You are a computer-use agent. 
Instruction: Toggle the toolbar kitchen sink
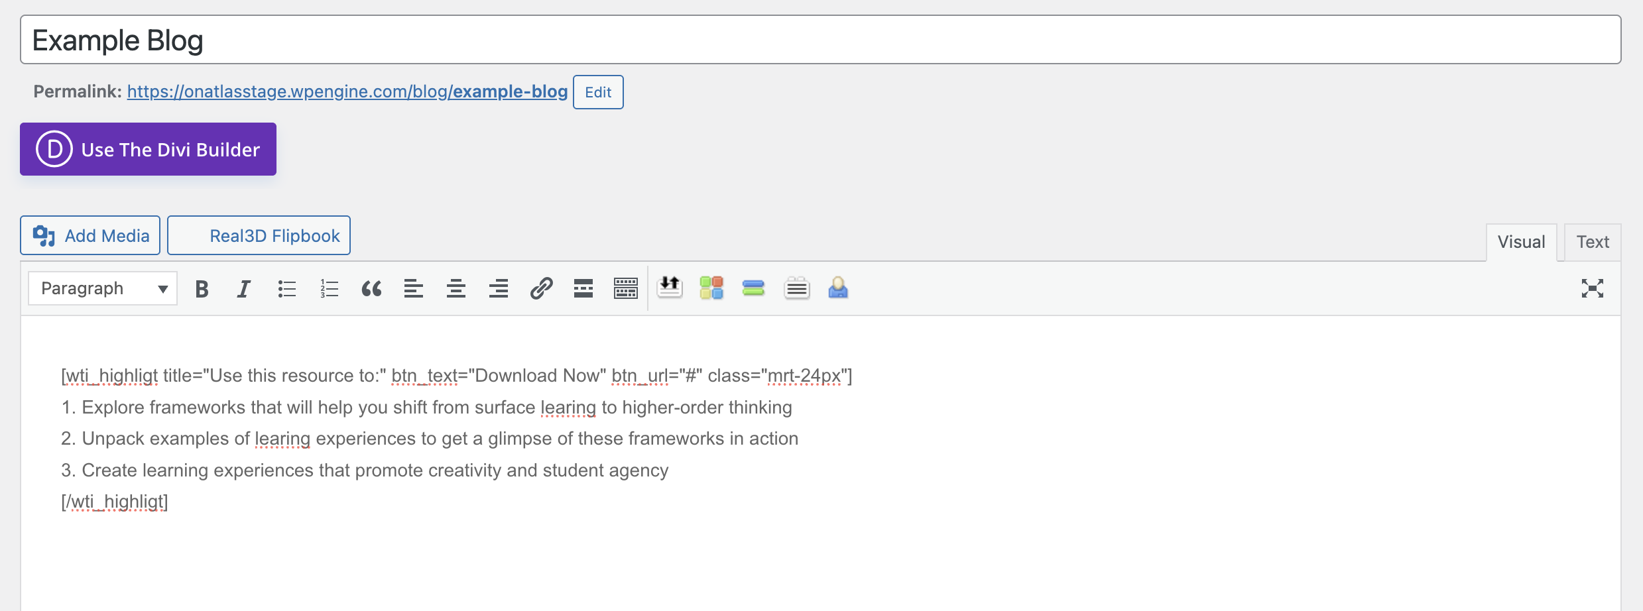coord(626,289)
